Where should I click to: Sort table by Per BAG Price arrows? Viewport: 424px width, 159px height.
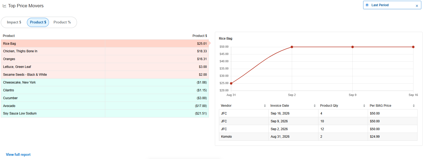pos(414,106)
